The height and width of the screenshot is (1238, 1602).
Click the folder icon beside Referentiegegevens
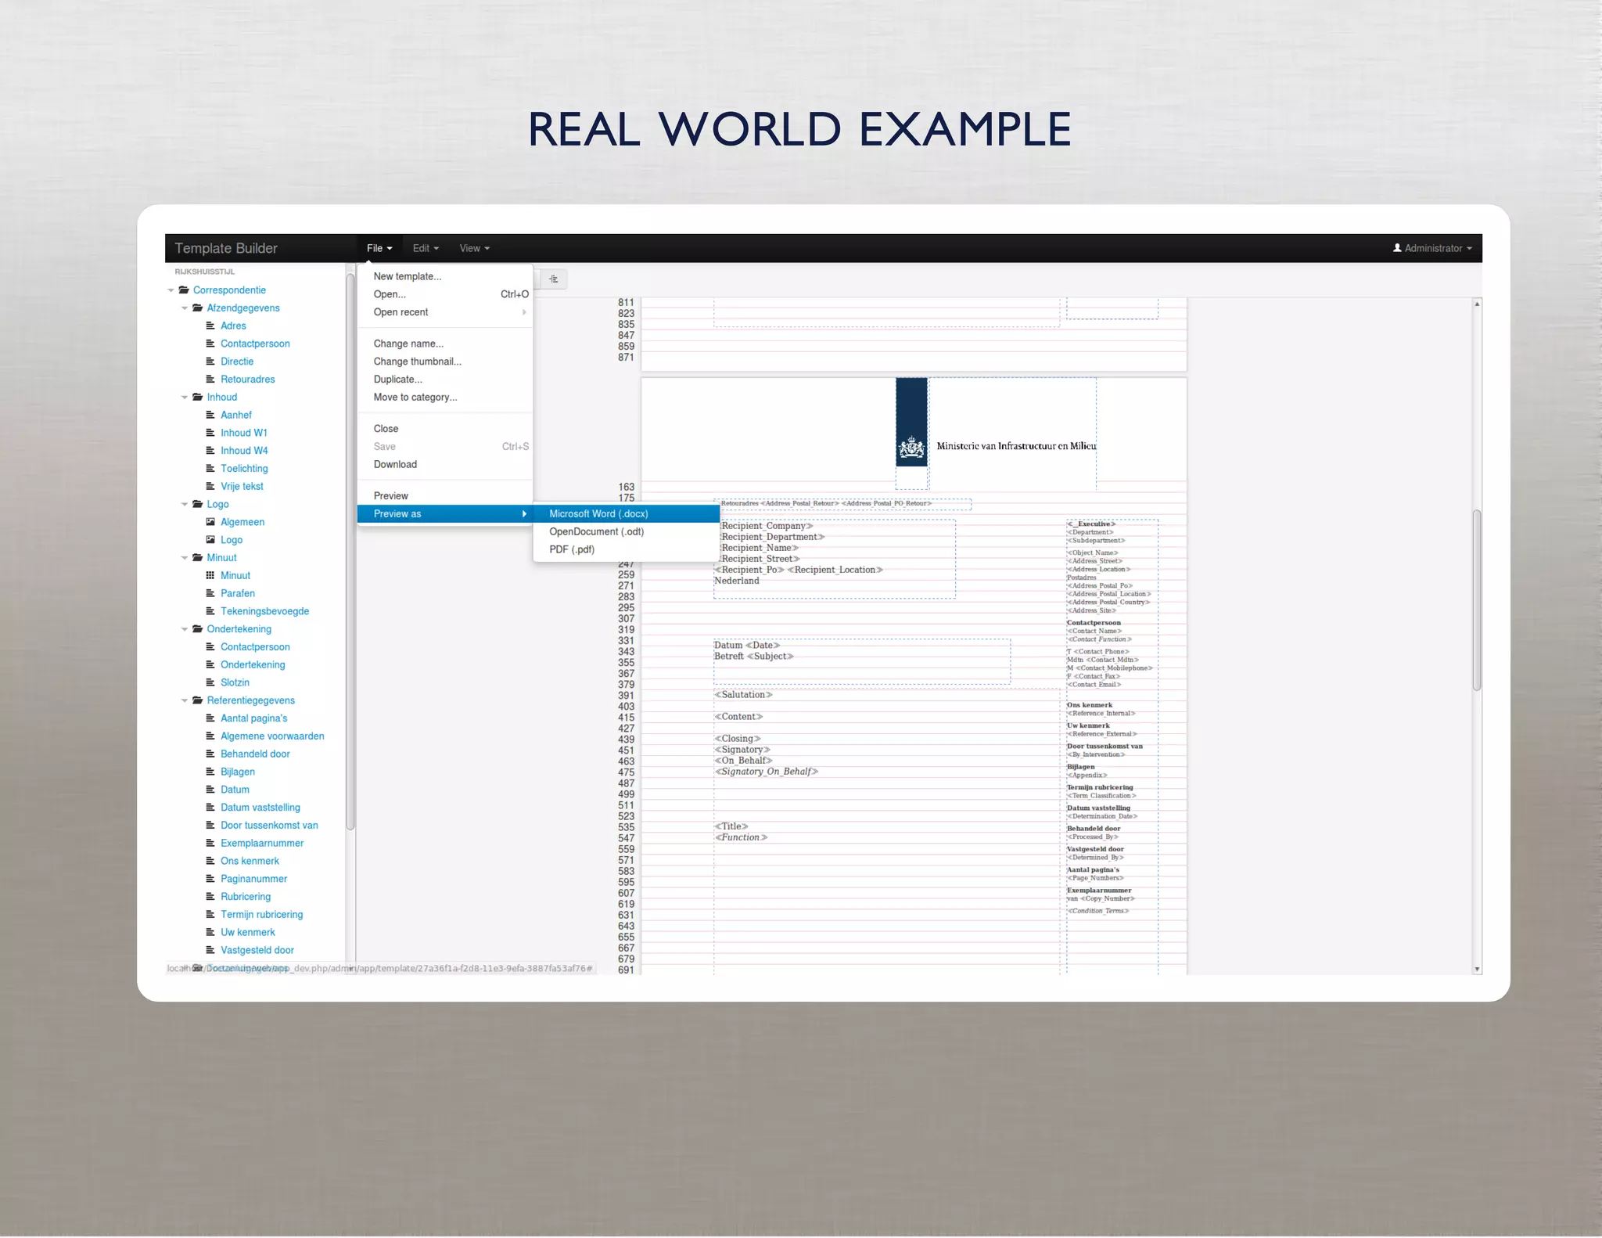(x=197, y=700)
